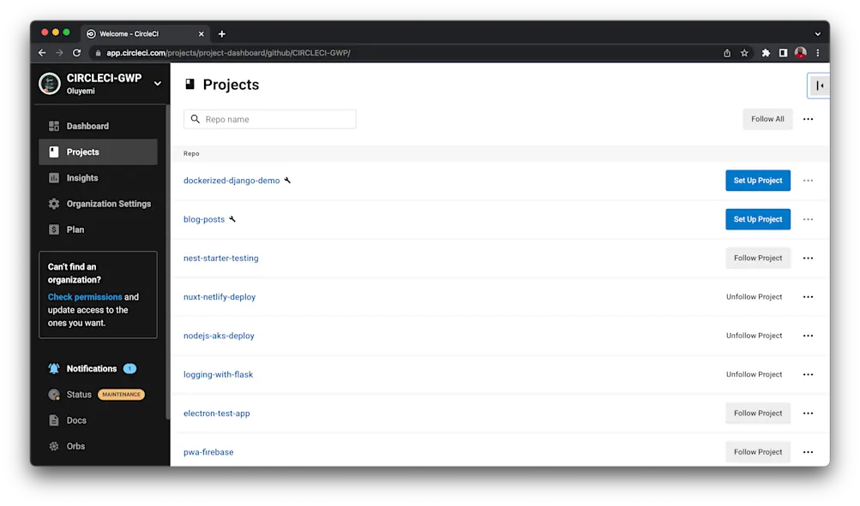Click the Set Up Project button for blog-posts
This screenshot has width=860, height=506.
tap(757, 219)
